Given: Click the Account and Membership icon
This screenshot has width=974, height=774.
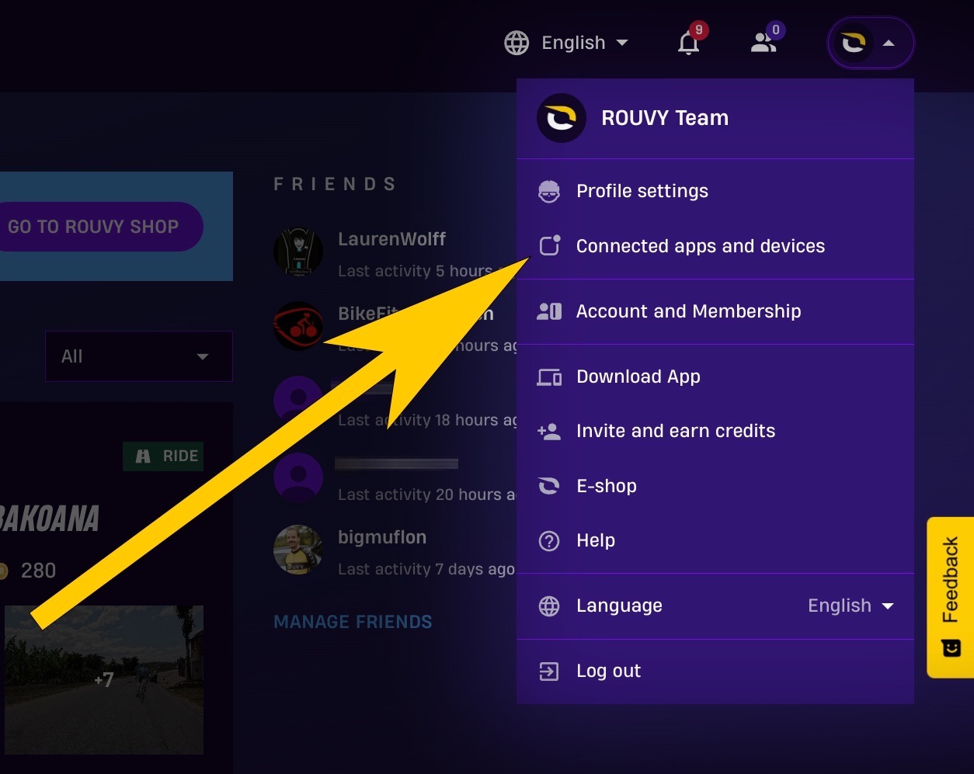Looking at the screenshot, I should tap(549, 311).
